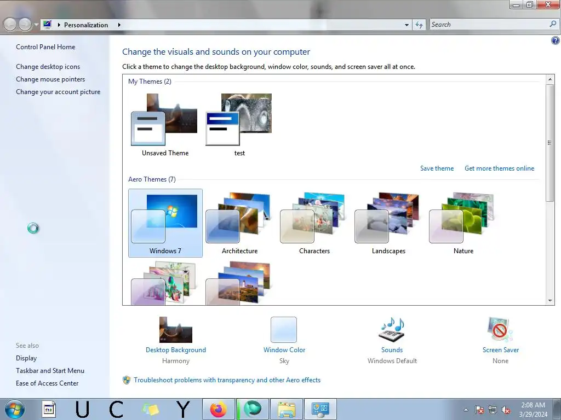561x420 pixels.
Task: Click the U letter taskbar icon
Action: 82,409
